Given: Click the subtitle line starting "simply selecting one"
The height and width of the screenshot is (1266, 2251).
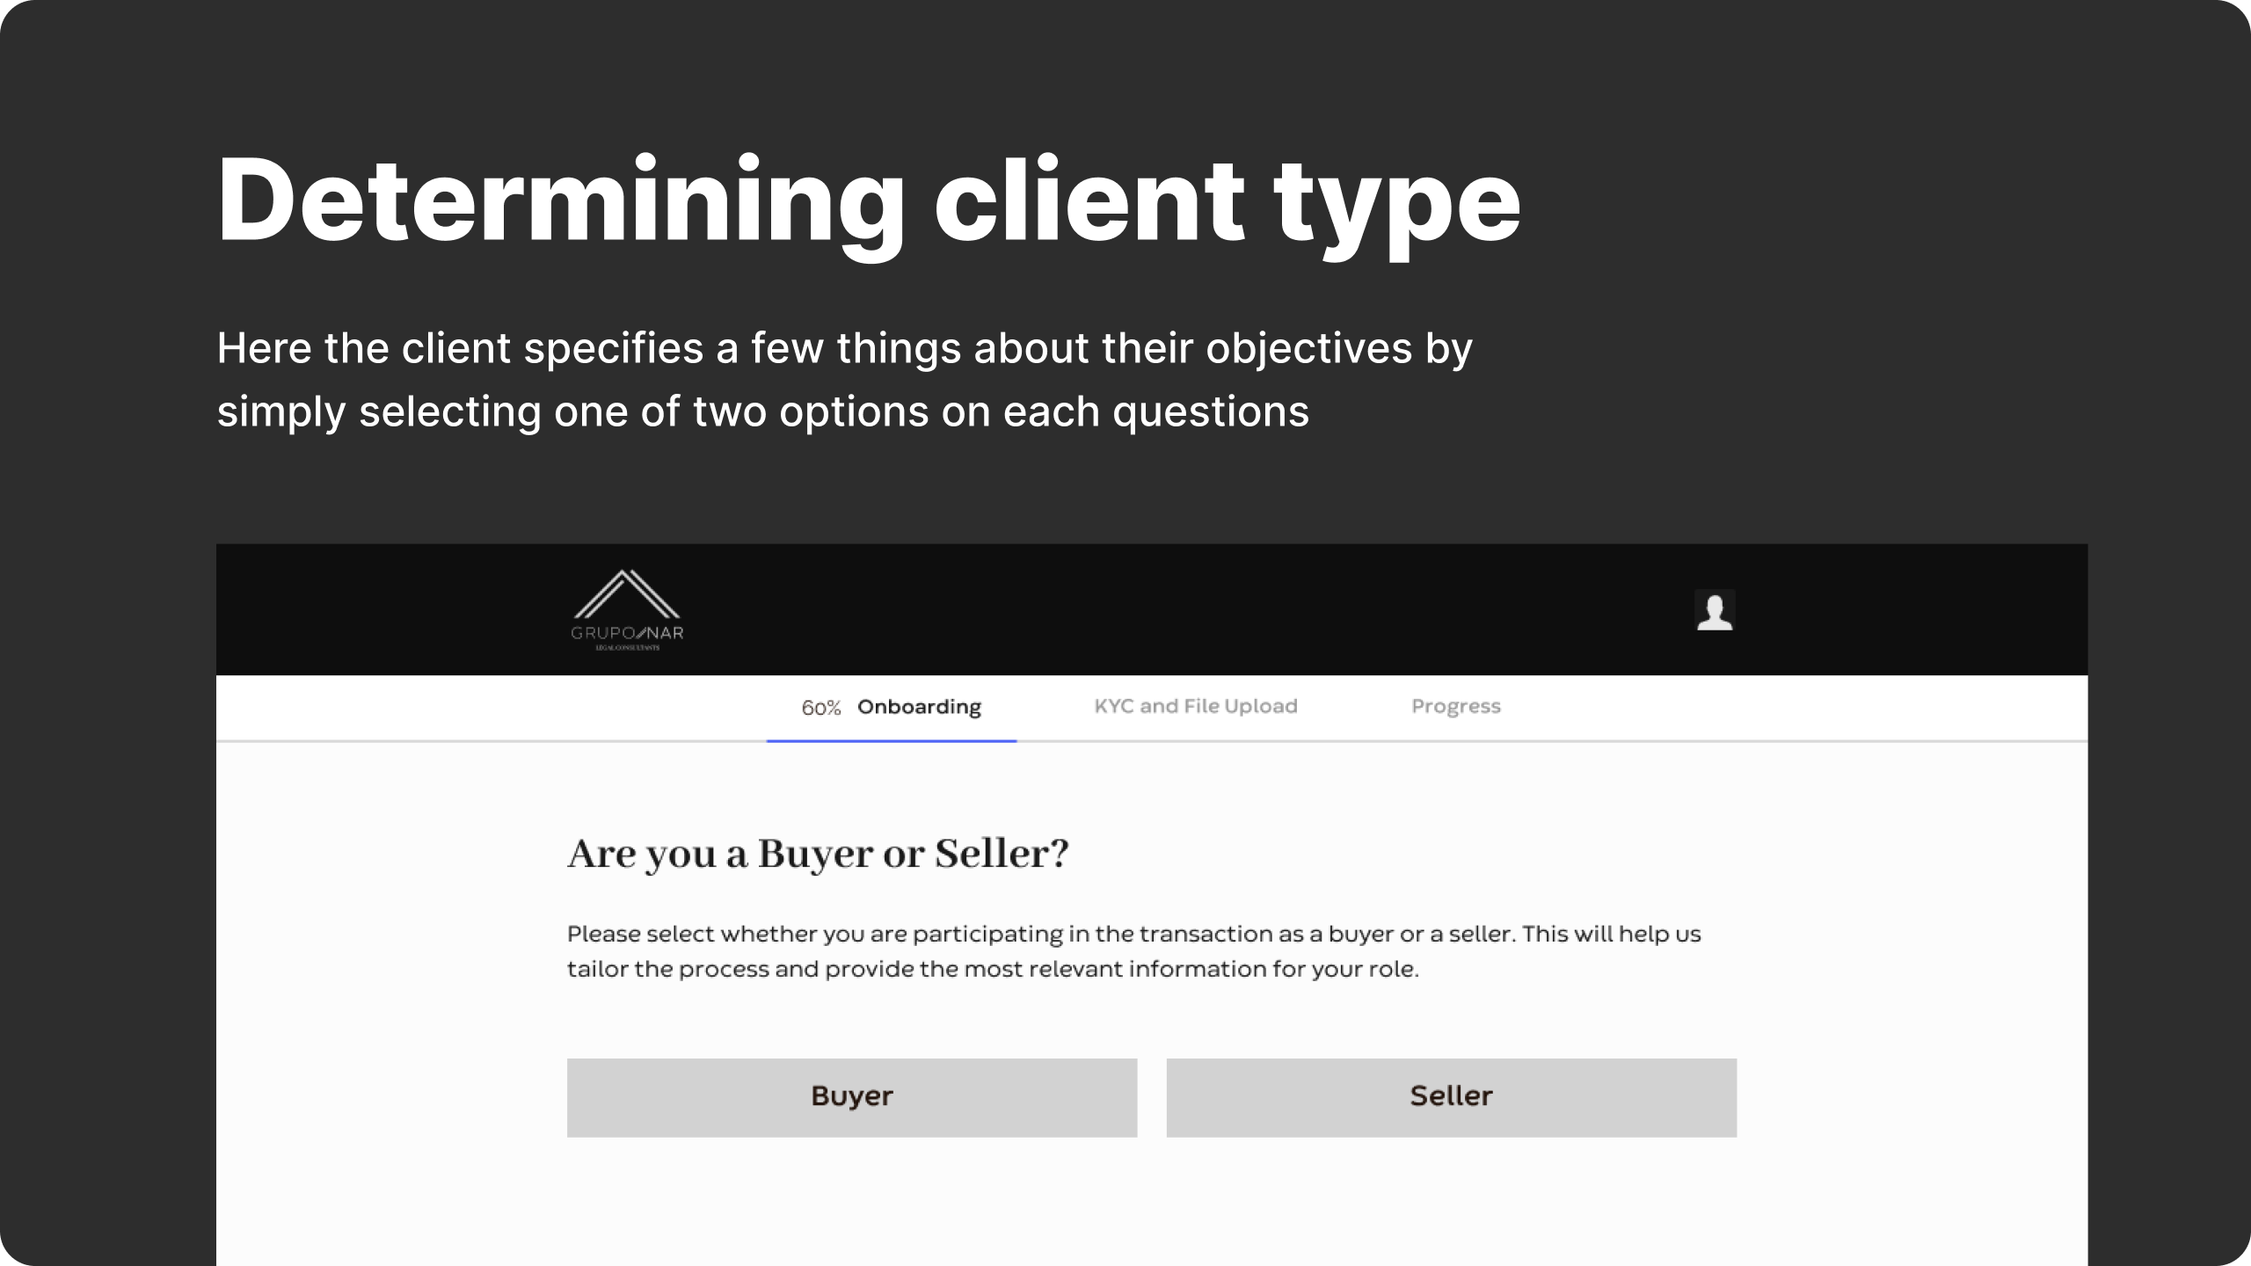Looking at the screenshot, I should point(763,411).
